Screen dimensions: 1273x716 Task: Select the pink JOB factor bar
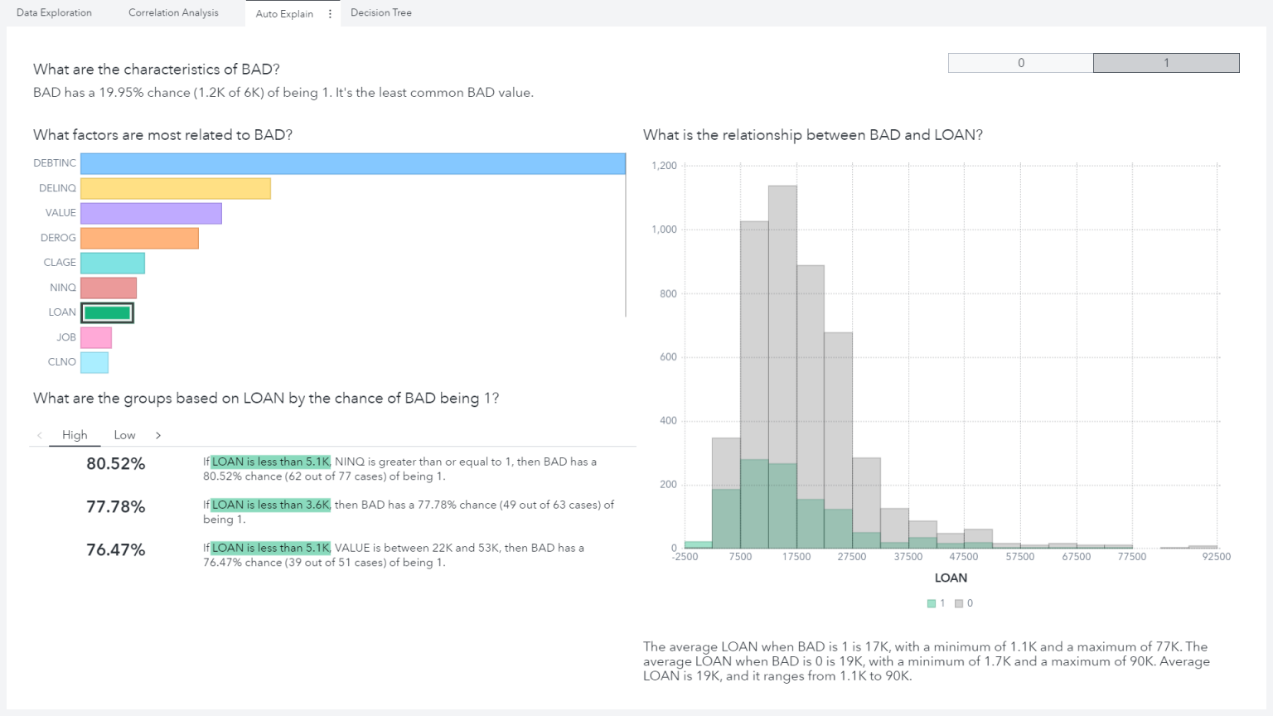(x=96, y=338)
